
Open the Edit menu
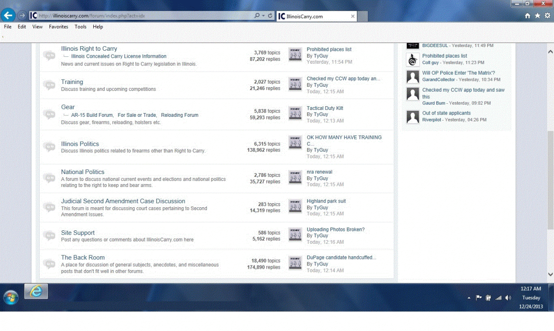click(22, 27)
